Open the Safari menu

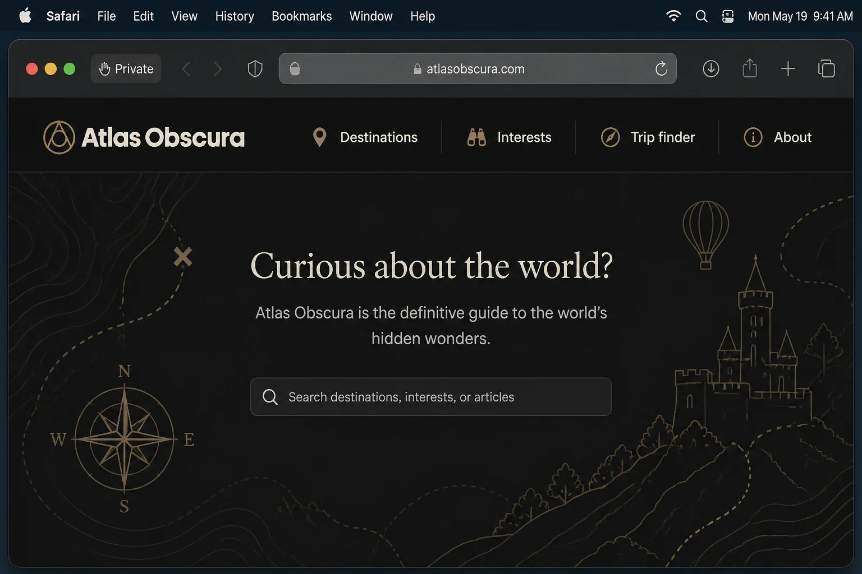63,16
